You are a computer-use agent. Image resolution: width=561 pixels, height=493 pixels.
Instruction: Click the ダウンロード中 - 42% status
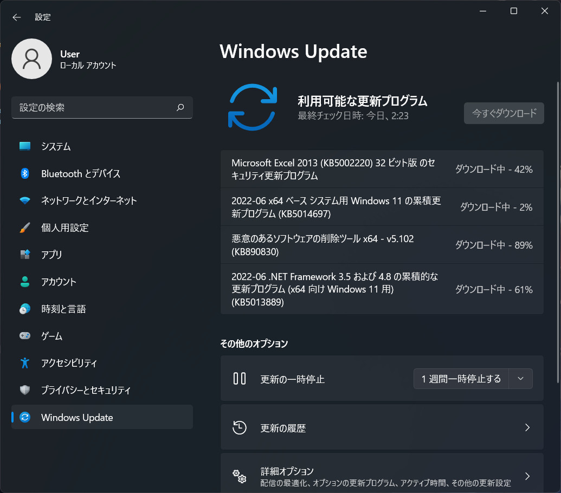pos(494,169)
